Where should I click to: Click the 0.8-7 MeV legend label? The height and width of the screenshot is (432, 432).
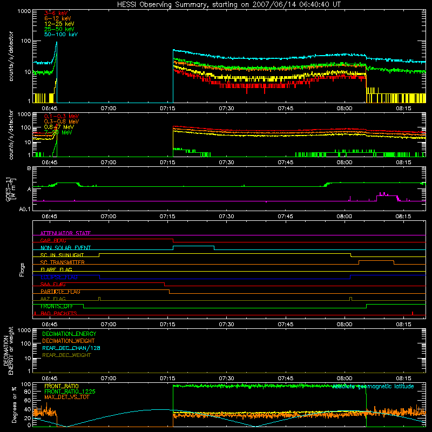(59, 127)
